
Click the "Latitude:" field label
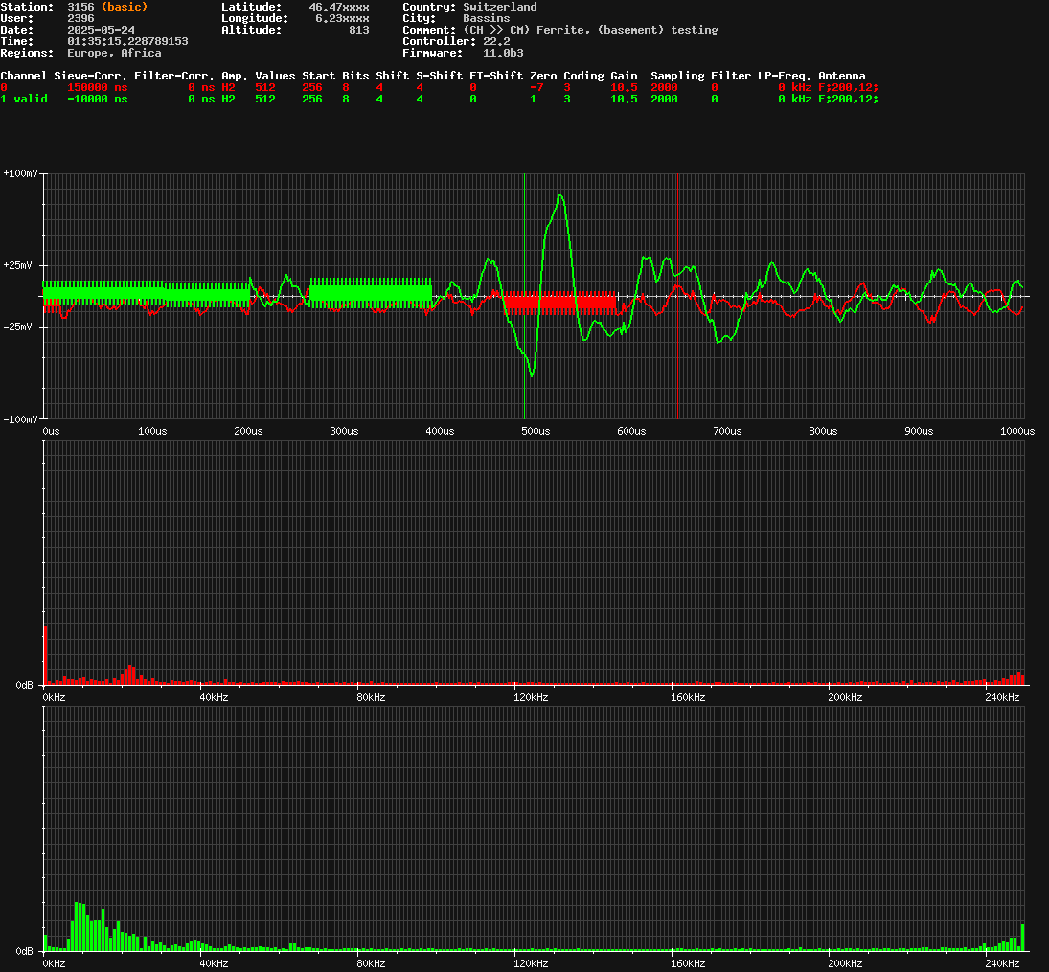(x=252, y=7)
